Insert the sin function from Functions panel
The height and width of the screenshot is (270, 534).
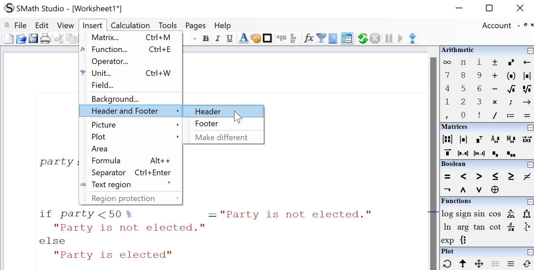(x=479, y=214)
